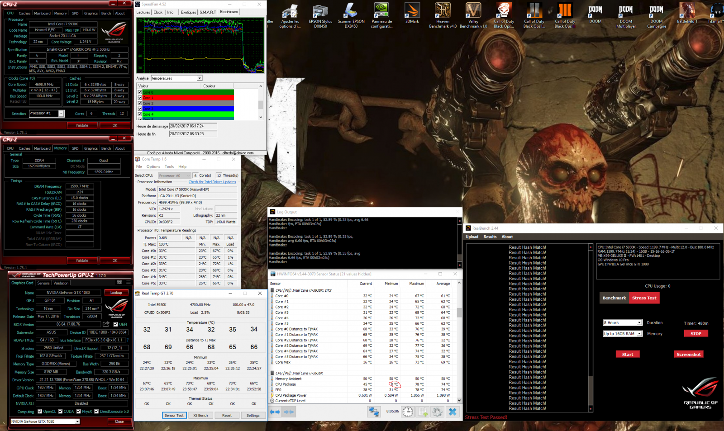Launch Battlefield 1 desktop shortcut
The width and height of the screenshot is (724, 431).
pos(687,13)
